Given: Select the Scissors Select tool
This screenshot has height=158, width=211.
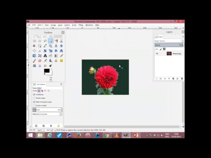Looking at the screenshot, I should coord(62,41).
